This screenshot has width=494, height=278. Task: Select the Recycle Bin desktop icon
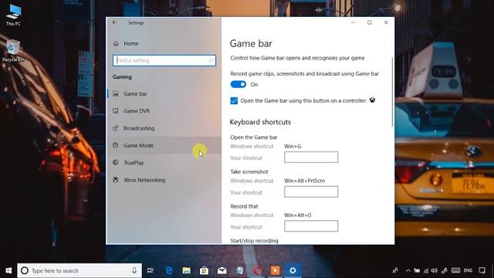pyautogui.click(x=13, y=51)
